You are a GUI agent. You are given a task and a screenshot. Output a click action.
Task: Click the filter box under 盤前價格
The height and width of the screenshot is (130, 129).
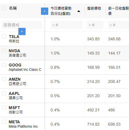(x=95, y=25)
